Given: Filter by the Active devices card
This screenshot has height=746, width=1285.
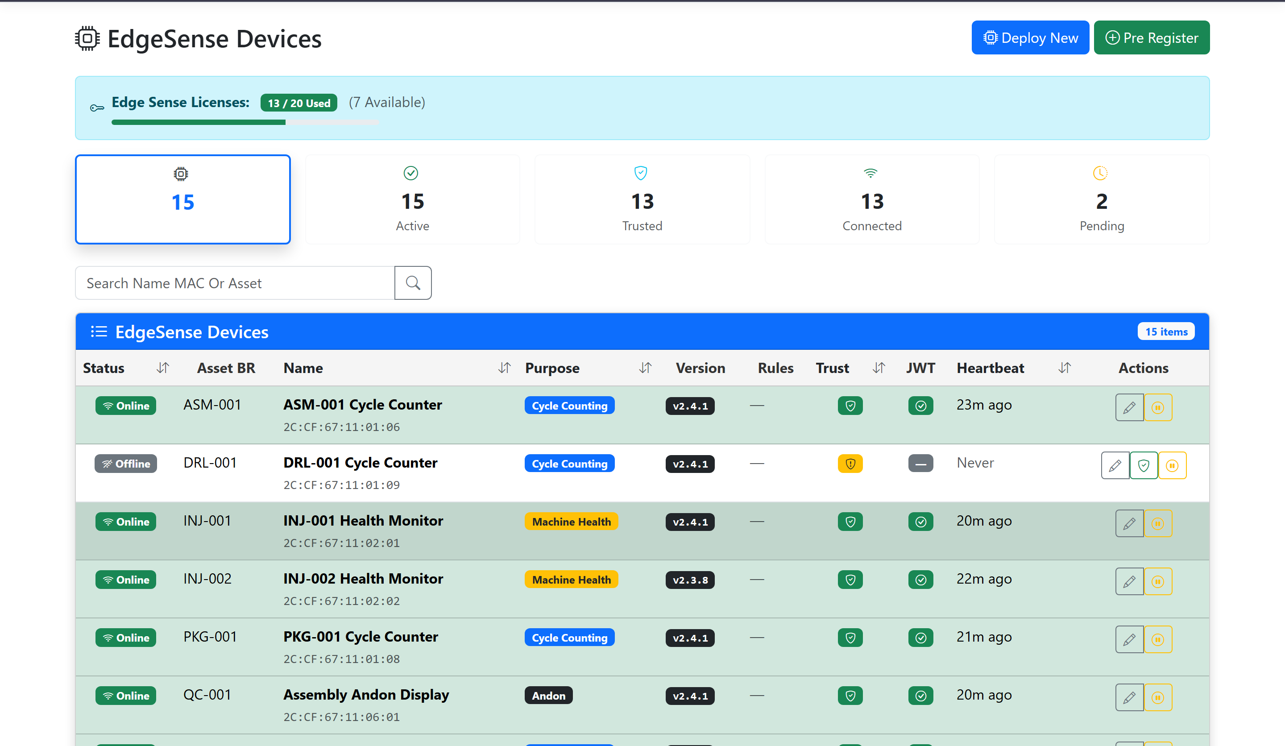Looking at the screenshot, I should point(412,199).
